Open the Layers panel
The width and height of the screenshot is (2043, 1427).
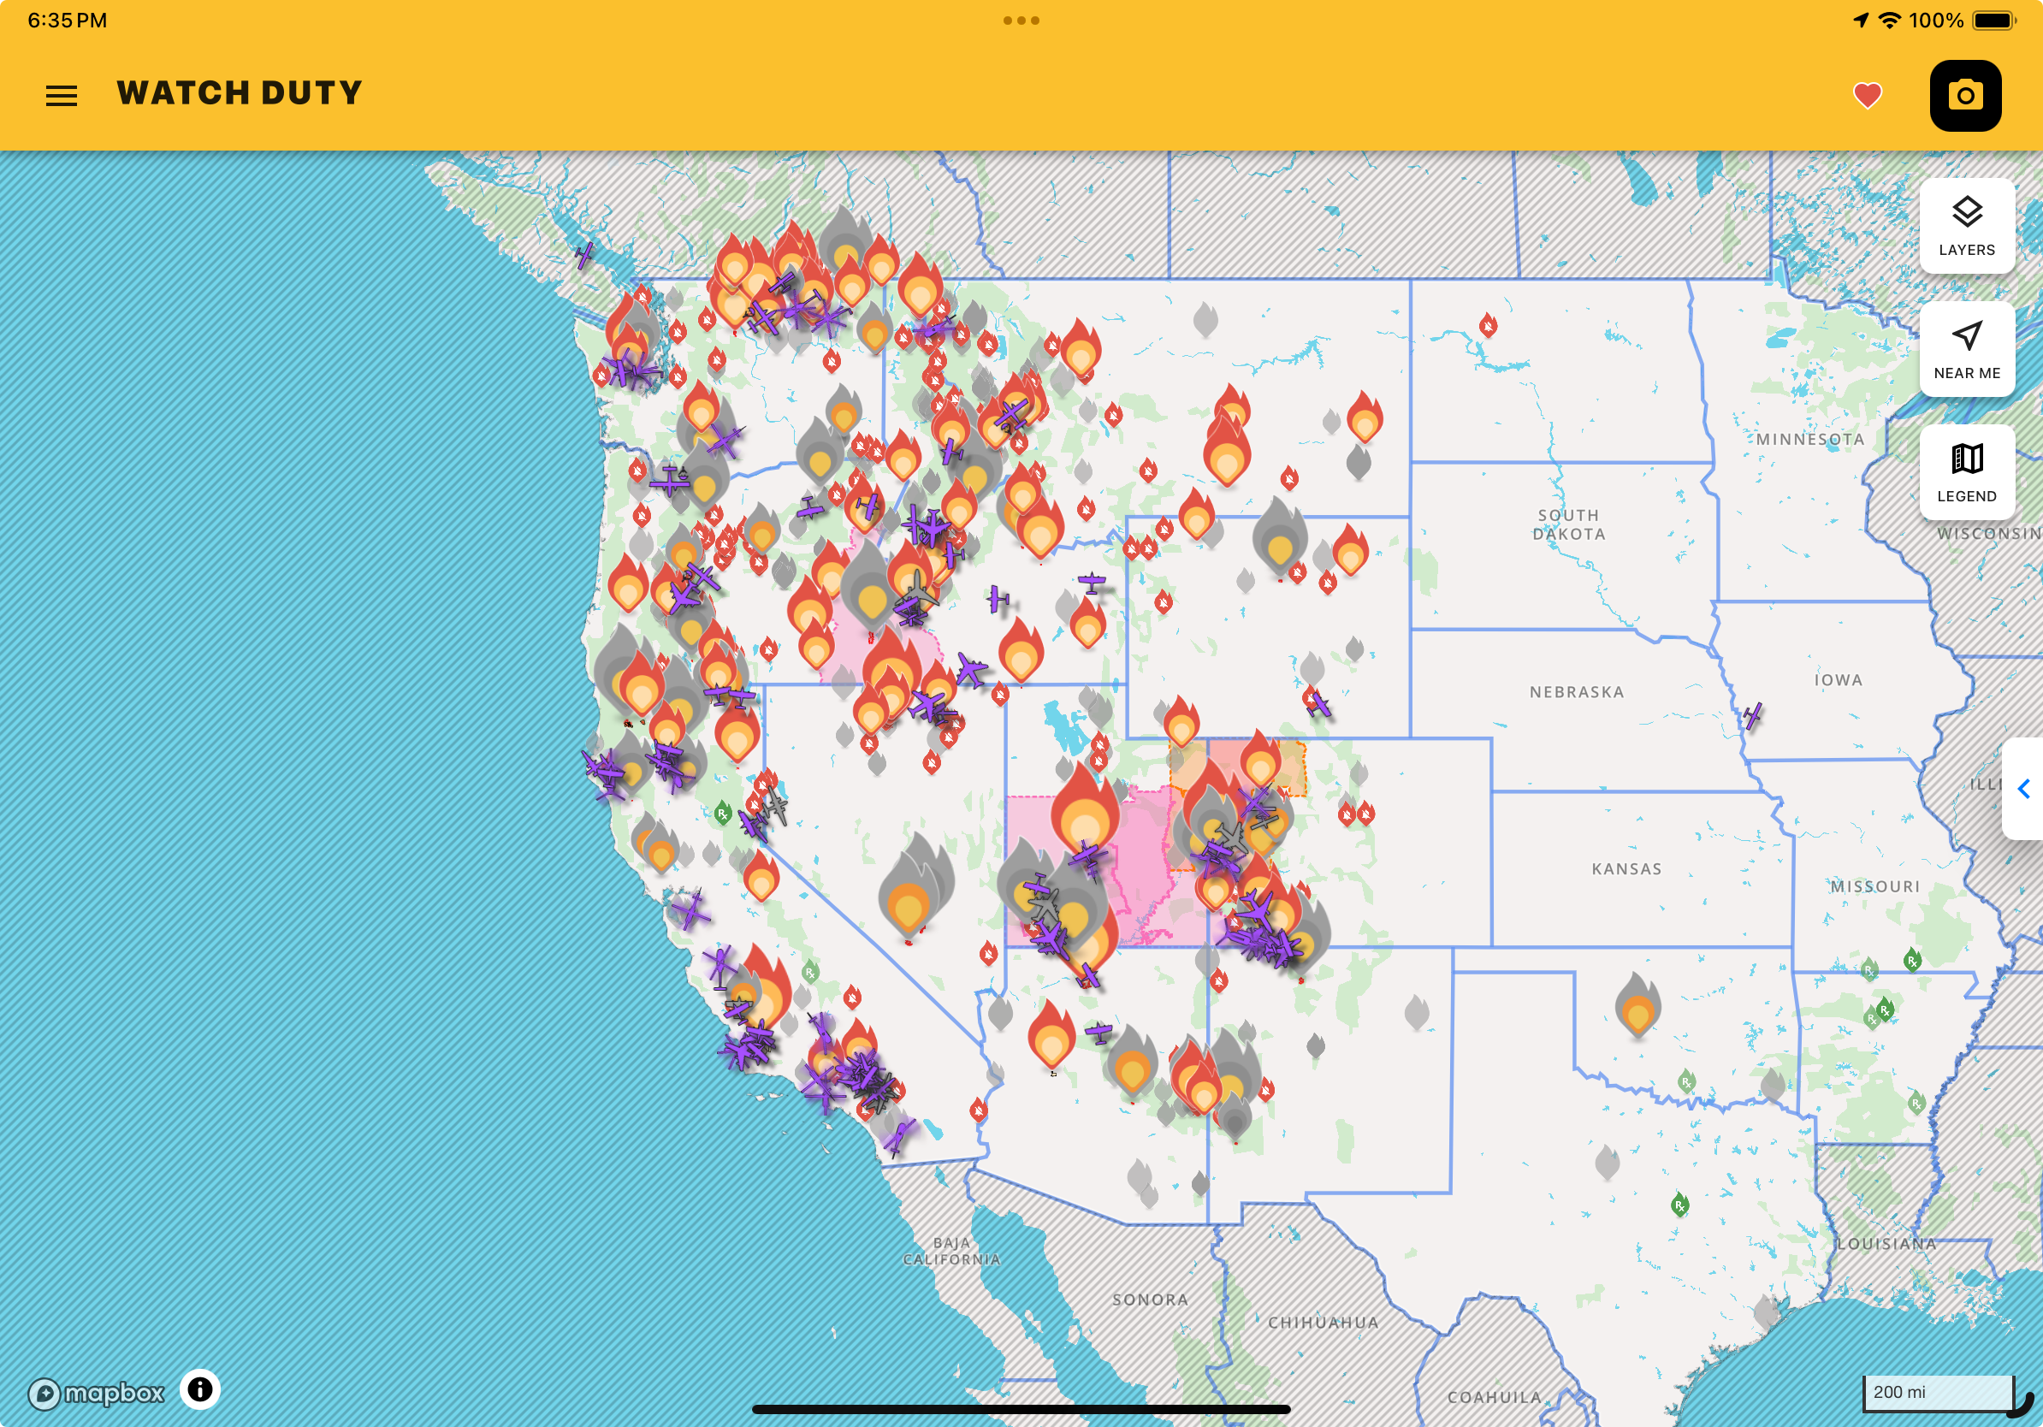coord(1967,225)
